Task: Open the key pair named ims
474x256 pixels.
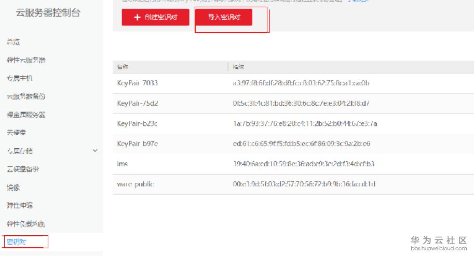Action: [x=123, y=164]
